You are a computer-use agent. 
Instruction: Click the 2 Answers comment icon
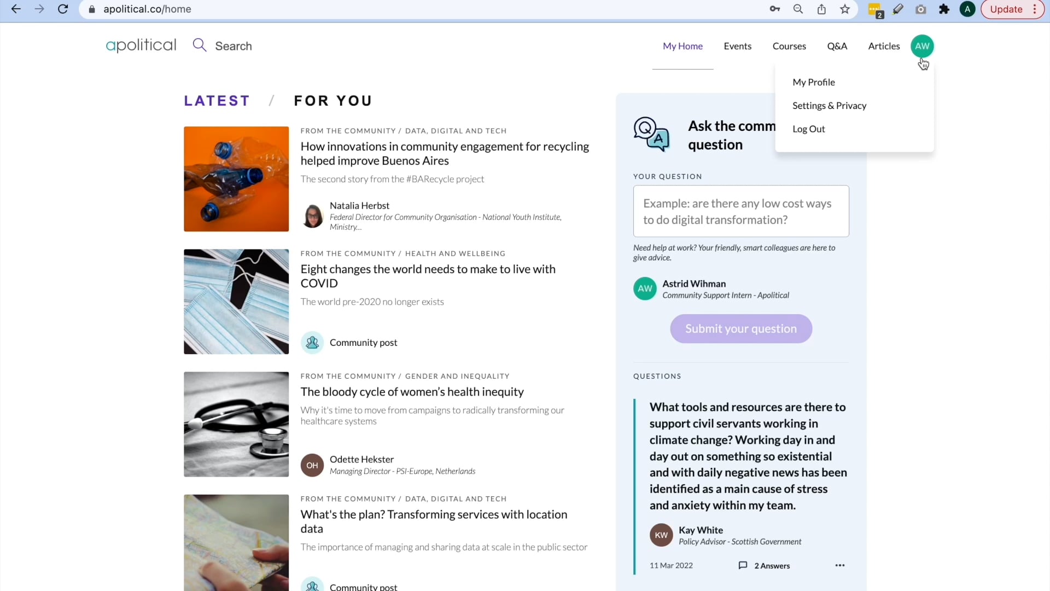tap(743, 565)
